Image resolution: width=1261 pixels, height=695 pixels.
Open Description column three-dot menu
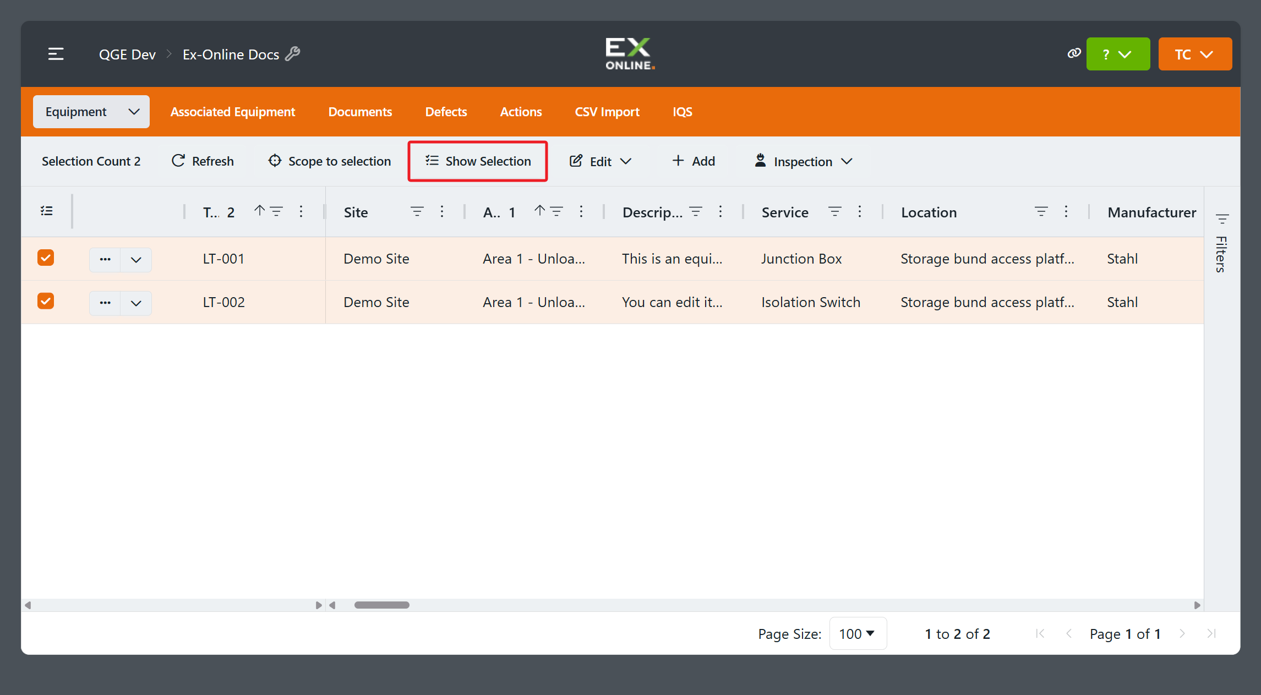(720, 211)
